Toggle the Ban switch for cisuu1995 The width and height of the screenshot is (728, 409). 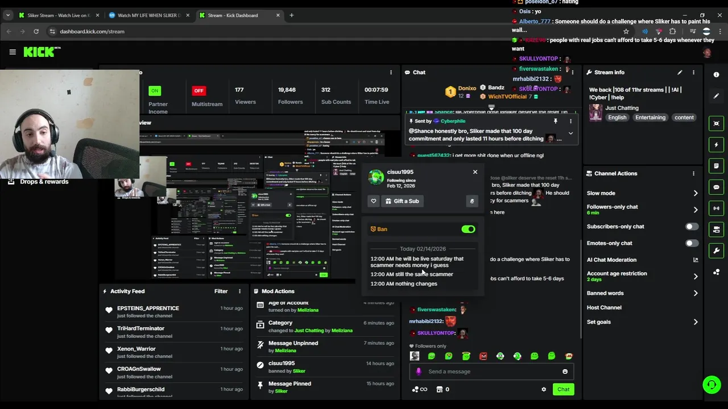click(x=468, y=229)
